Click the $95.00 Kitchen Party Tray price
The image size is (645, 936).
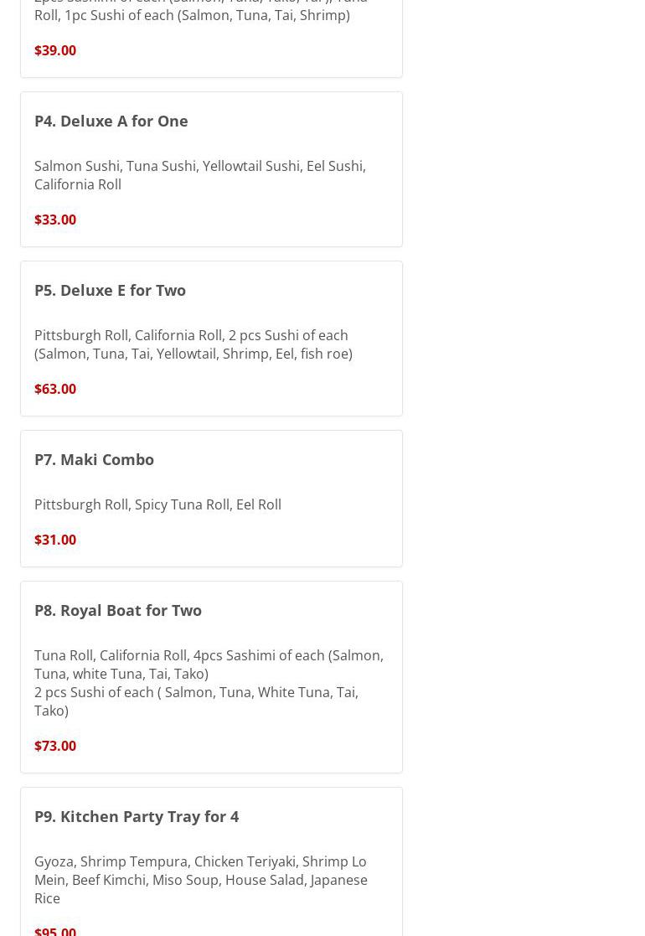pyautogui.click(x=55, y=930)
